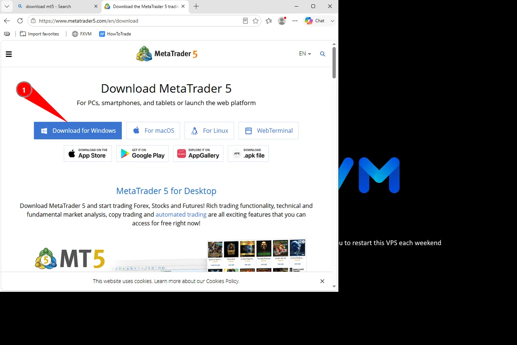Screen dimensions: 517x345
Task: Open a new browser tab
Action: click(196, 6)
